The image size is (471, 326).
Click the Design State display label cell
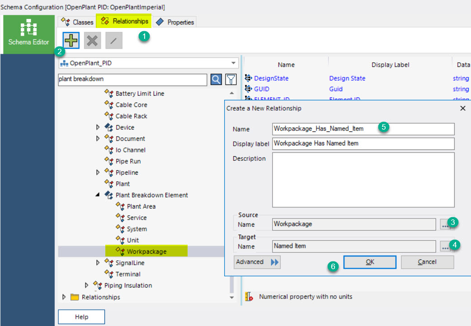coord(347,79)
